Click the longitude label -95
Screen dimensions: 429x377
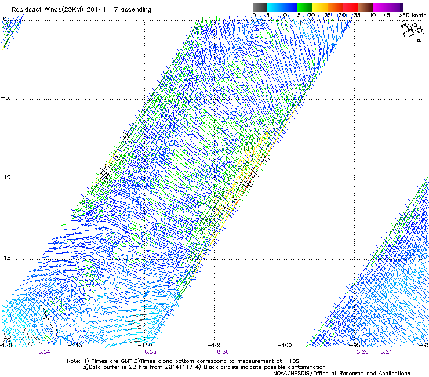tap(354, 345)
